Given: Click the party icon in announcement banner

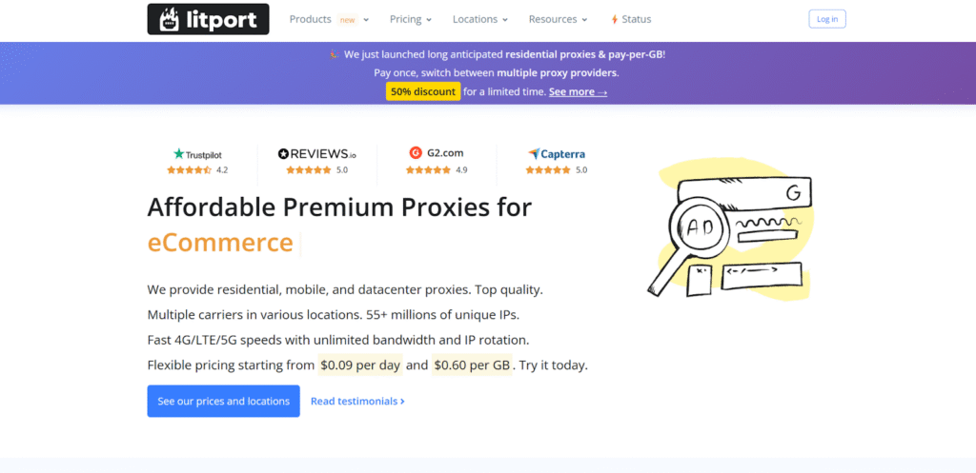Looking at the screenshot, I should pos(334,54).
